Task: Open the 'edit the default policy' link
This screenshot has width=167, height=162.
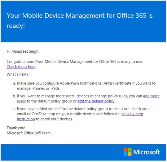Action: pyautogui.click(x=96, y=101)
